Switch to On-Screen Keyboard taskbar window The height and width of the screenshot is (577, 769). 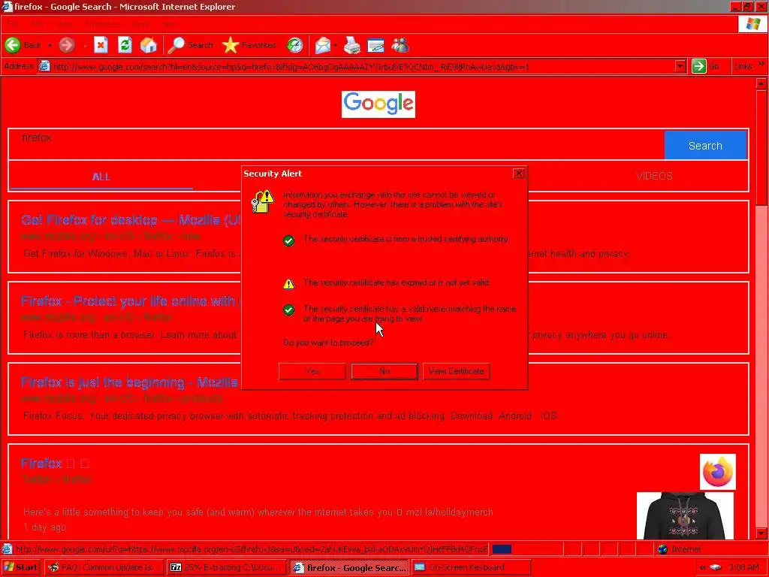(471, 567)
